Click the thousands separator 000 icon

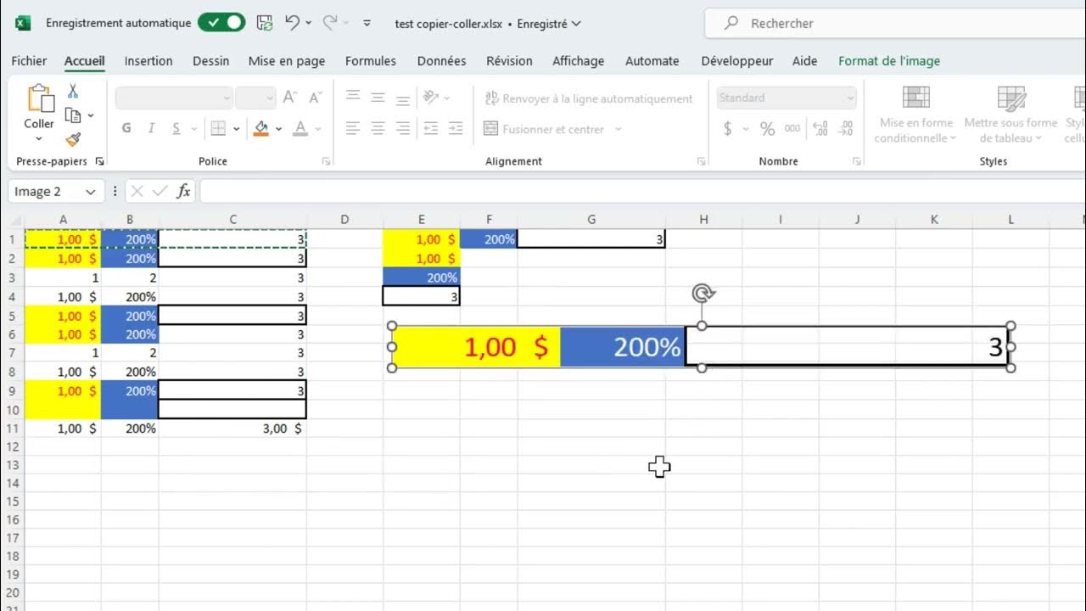pos(792,129)
